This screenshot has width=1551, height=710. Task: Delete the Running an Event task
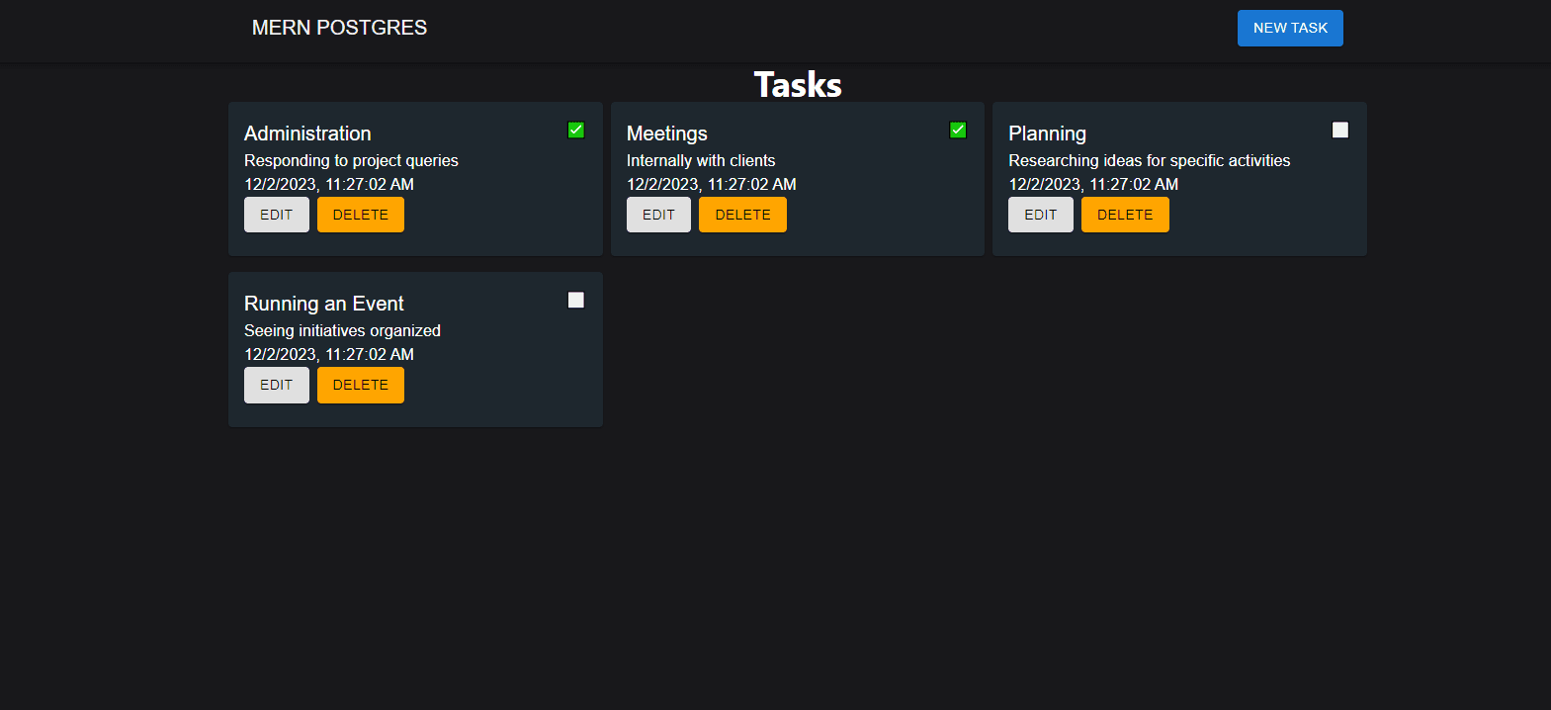pyautogui.click(x=361, y=385)
